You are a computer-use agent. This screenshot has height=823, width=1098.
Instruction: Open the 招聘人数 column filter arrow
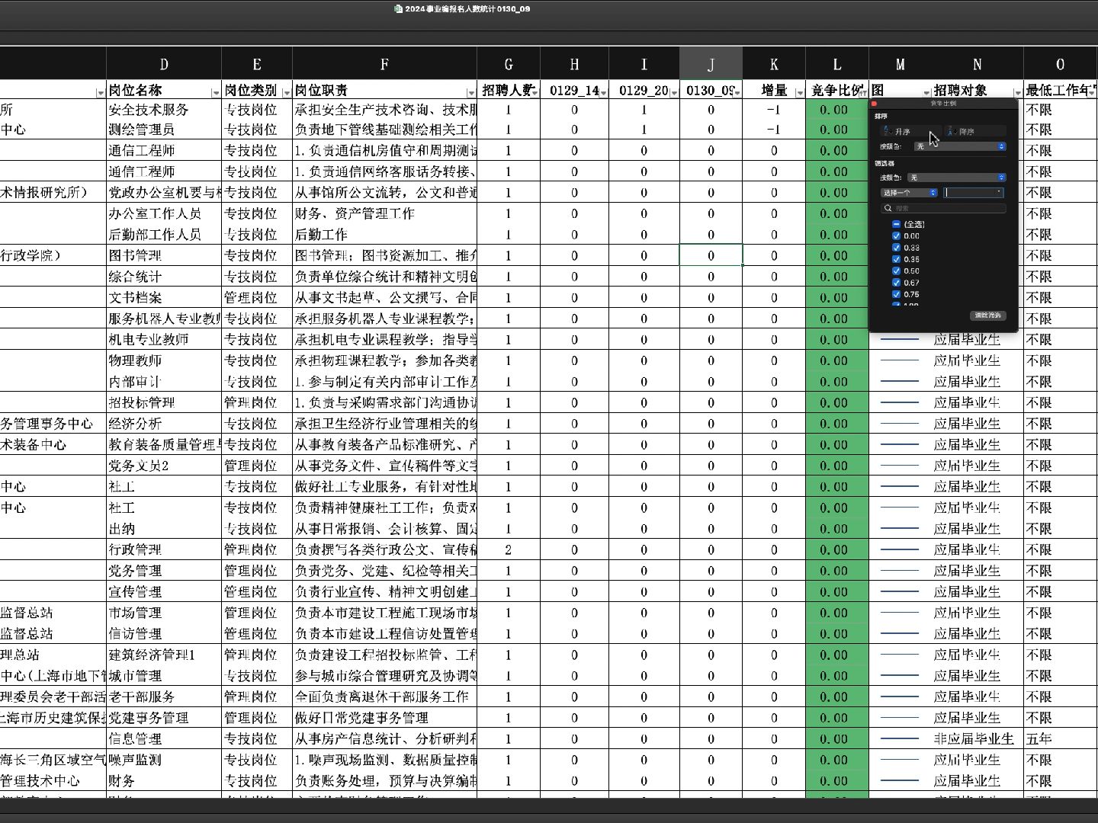pos(535,93)
